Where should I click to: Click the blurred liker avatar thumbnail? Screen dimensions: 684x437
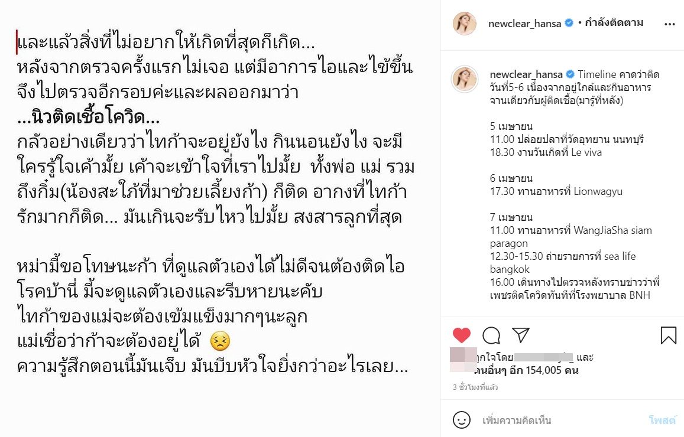[463, 360]
